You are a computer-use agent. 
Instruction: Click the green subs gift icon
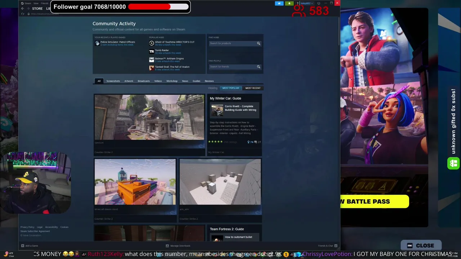(x=453, y=163)
